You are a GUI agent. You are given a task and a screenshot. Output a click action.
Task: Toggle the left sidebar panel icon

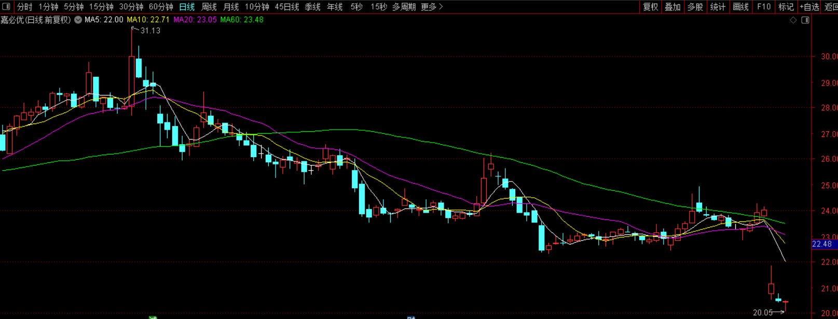coord(6,7)
